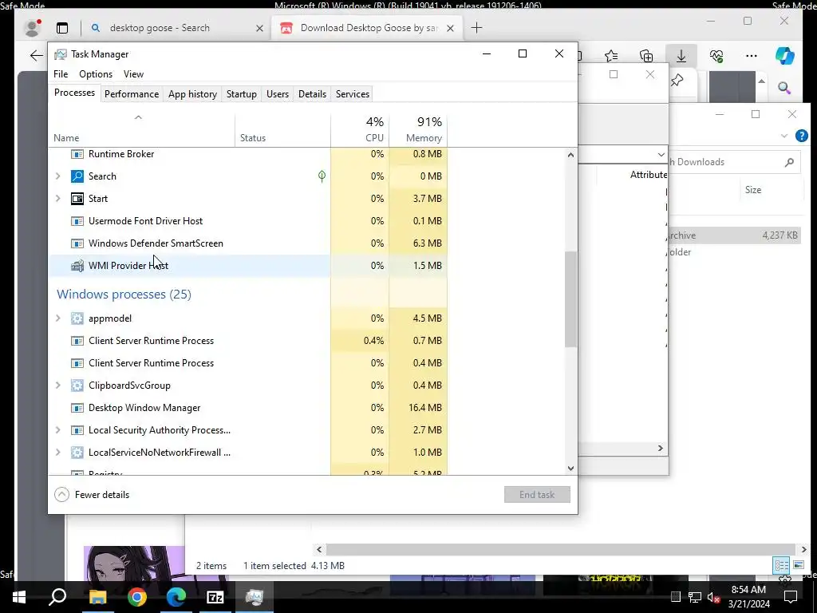Expand the Search process group
This screenshot has width=817, height=613.
coord(57,176)
